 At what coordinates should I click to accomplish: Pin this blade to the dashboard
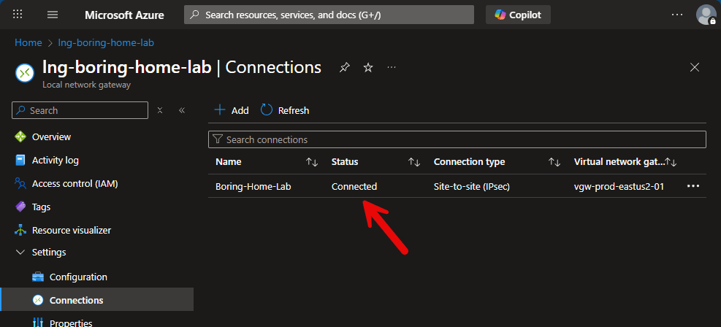click(344, 67)
